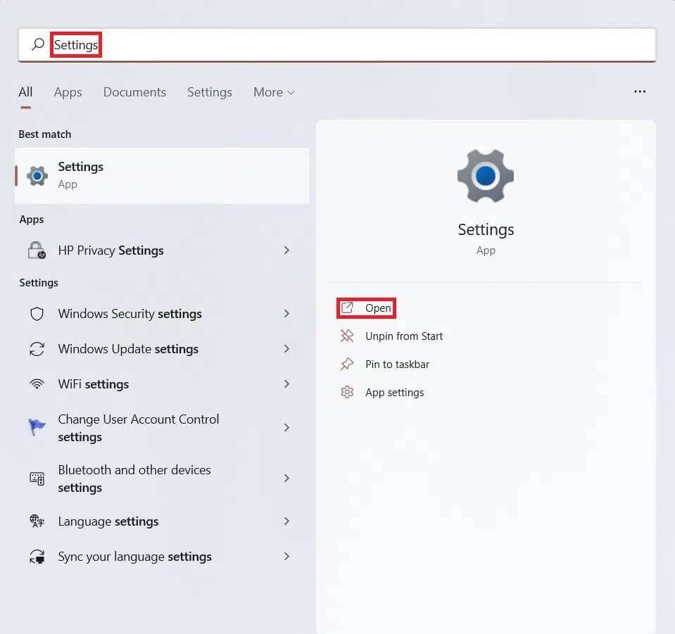Open Windows Security settings result

pyautogui.click(x=162, y=314)
